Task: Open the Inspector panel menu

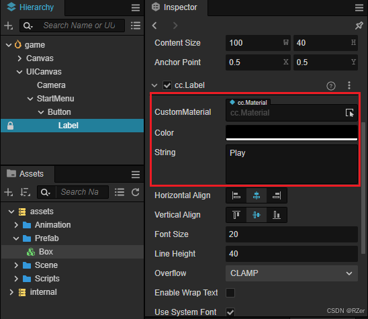Action: pyautogui.click(x=359, y=8)
